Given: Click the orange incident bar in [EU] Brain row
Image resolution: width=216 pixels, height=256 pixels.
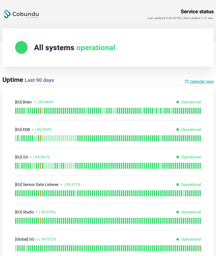Looking at the screenshot, I should [41, 111].
